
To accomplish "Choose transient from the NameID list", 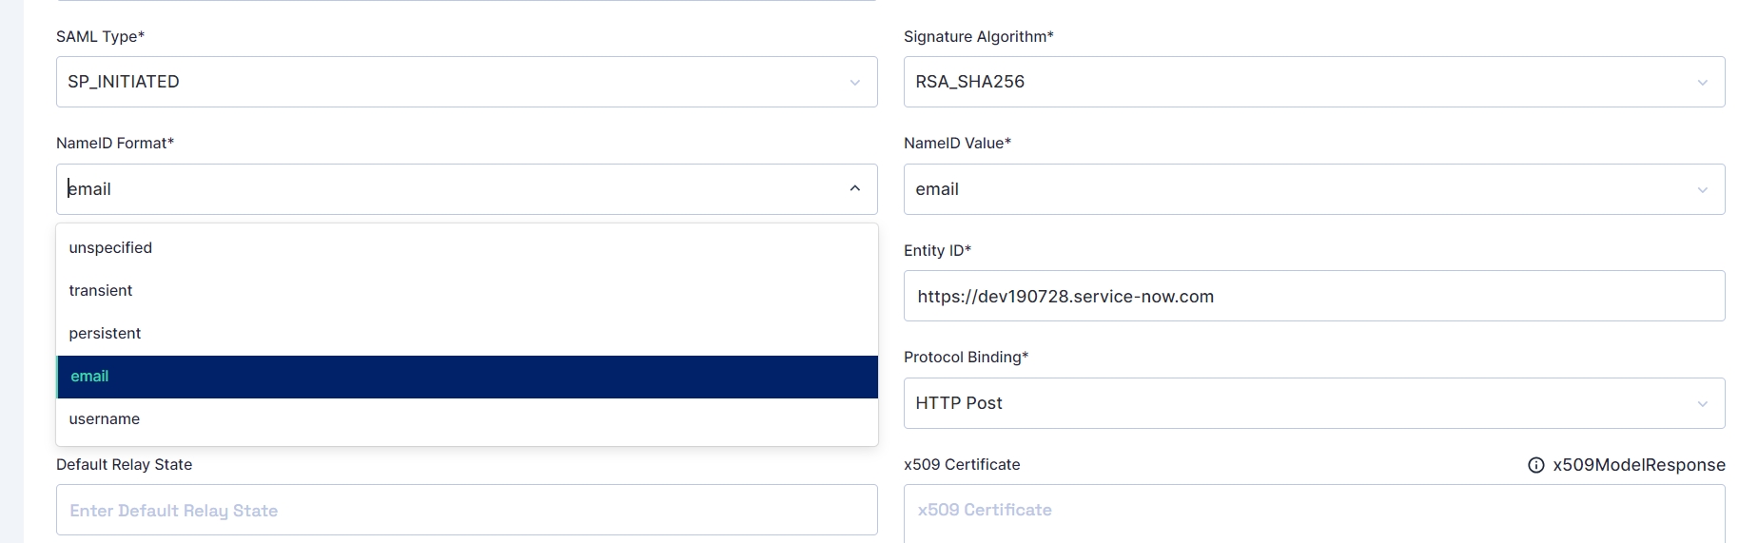I will (101, 290).
